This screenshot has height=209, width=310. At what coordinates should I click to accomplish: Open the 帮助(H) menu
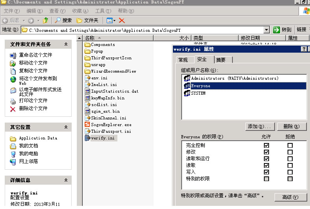[126, 11]
